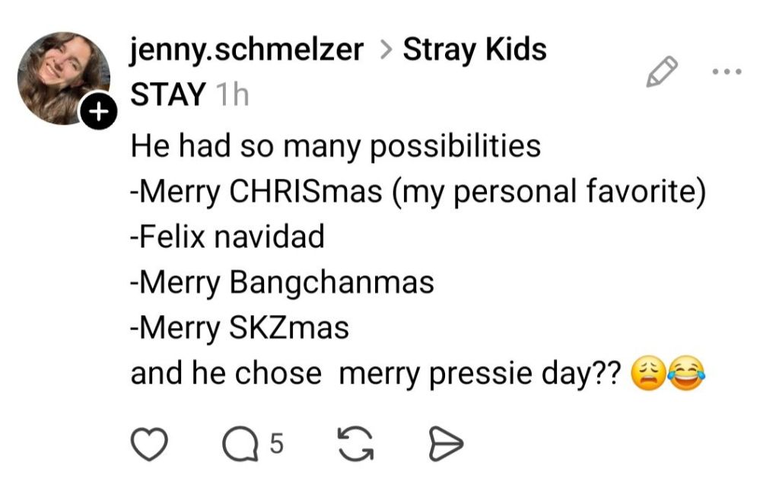Screen dimensions: 779x494
Task: Open the jenny.schmelzer username link
Action: (x=246, y=50)
